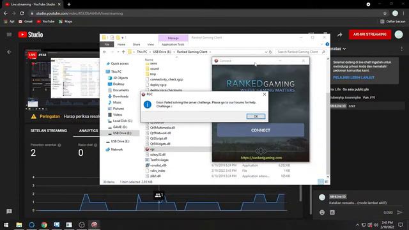Click Explorer address bar refresh icon
The width and height of the screenshot is (409, 230).
tap(270, 52)
